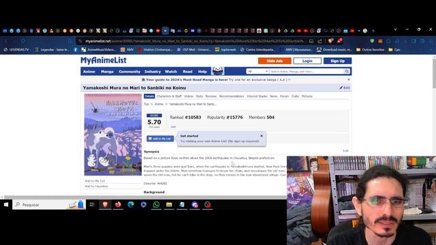Open the Manga menu

(x=107, y=71)
